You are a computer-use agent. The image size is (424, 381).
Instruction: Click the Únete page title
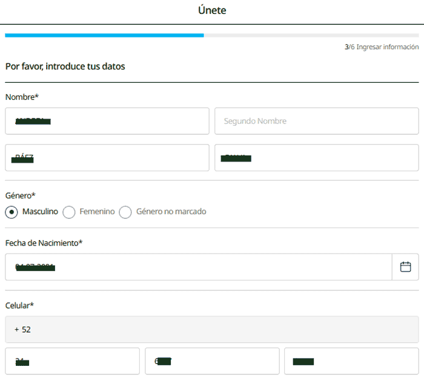(x=212, y=10)
